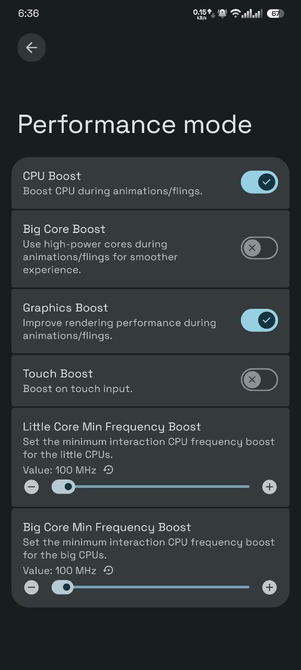Tap the Wi-Fi icon in status bar
The height and width of the screenshot is (670, 301).
(x=235, y=14)
